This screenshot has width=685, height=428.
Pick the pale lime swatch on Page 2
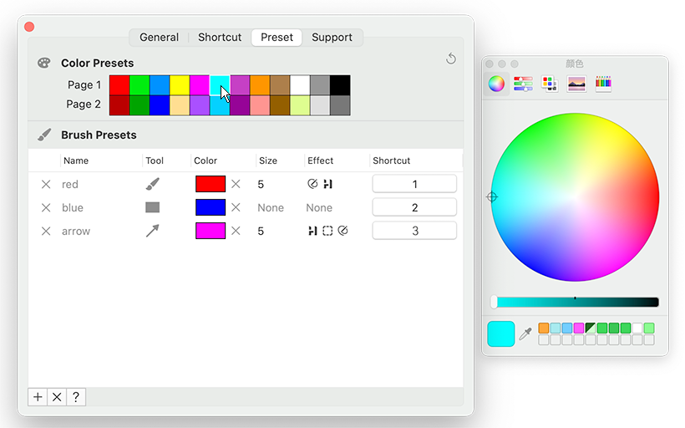[x=300, y=105]
